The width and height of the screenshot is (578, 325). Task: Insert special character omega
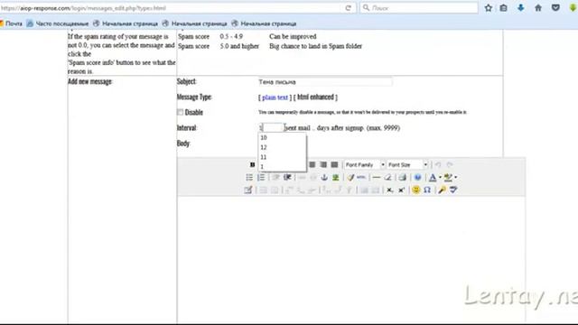(x=427, y=190)
